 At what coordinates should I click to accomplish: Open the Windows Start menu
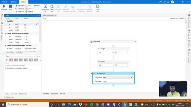pyautogui.click(x=3, y=104)
